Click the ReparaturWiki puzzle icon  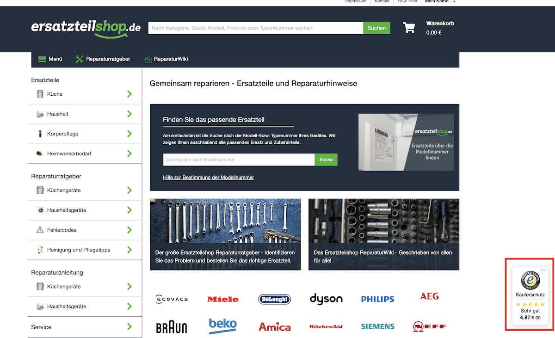point(148,59)
